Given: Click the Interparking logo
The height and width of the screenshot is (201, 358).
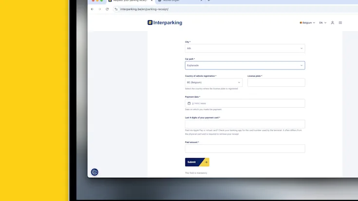Looking at the screenshot, I should (x=165, y=22).
